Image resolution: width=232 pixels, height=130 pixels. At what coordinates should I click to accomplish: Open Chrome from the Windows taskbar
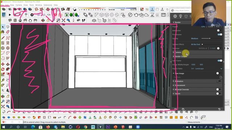pos(86,127)
